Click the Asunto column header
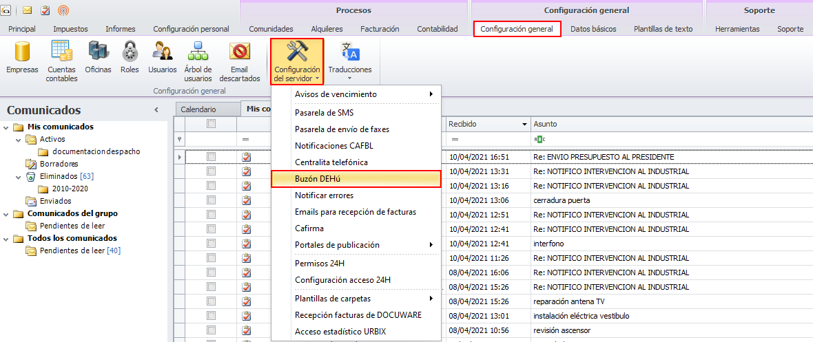Viewport: 813px width, 342px height. (x=672, y=125)
